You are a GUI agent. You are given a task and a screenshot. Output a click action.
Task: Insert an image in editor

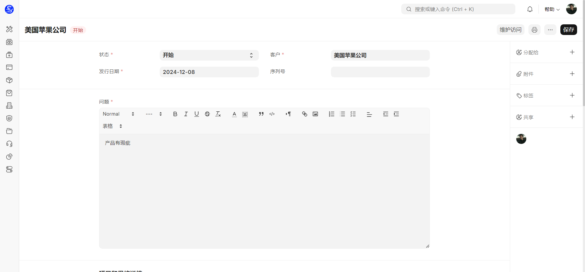tap(315, 114)
